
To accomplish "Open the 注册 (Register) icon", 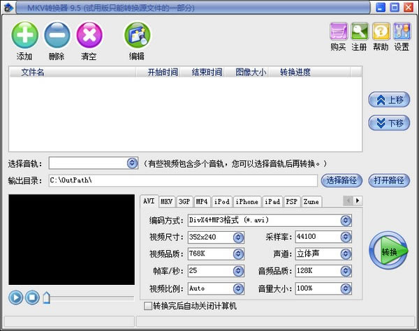I will tap(360, 31).
